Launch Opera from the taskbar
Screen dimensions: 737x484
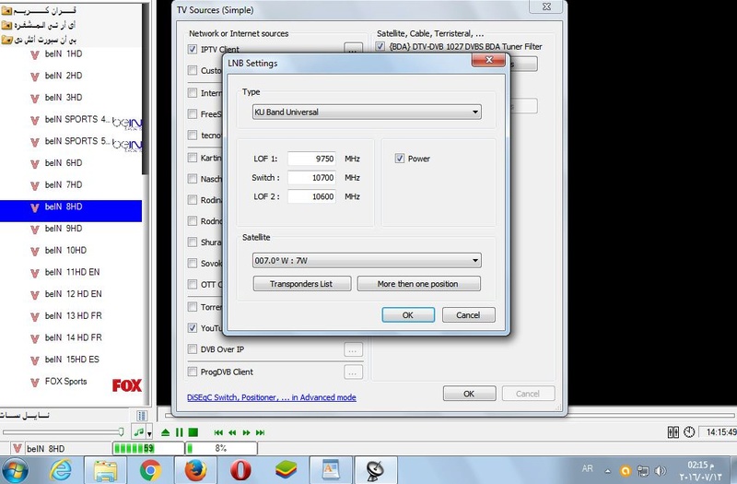(x=240, y=469)
